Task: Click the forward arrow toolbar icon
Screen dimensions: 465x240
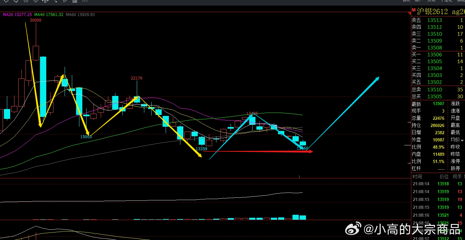Action: coord(15,1)
